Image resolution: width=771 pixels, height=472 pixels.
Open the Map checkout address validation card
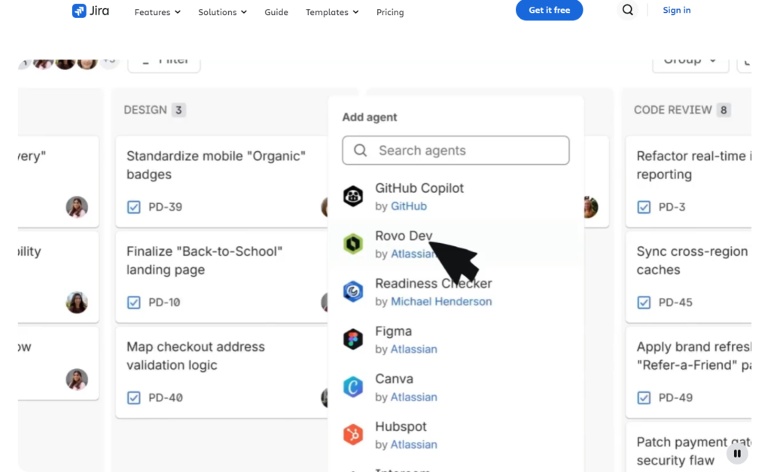point(221,372)
